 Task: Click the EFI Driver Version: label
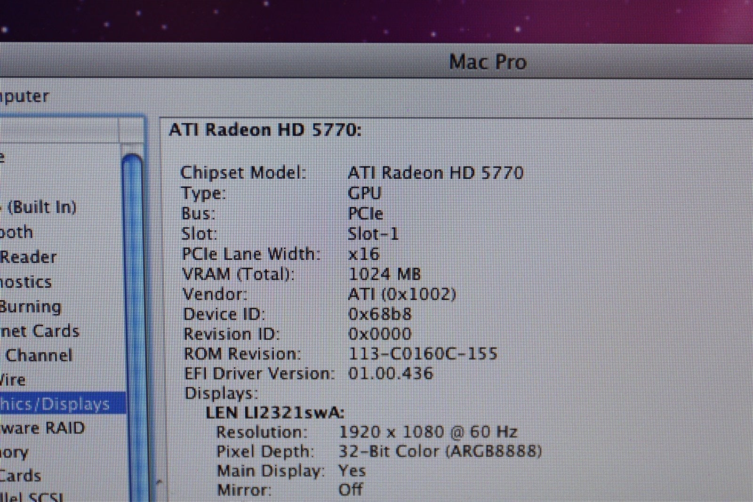coord(260,373)
